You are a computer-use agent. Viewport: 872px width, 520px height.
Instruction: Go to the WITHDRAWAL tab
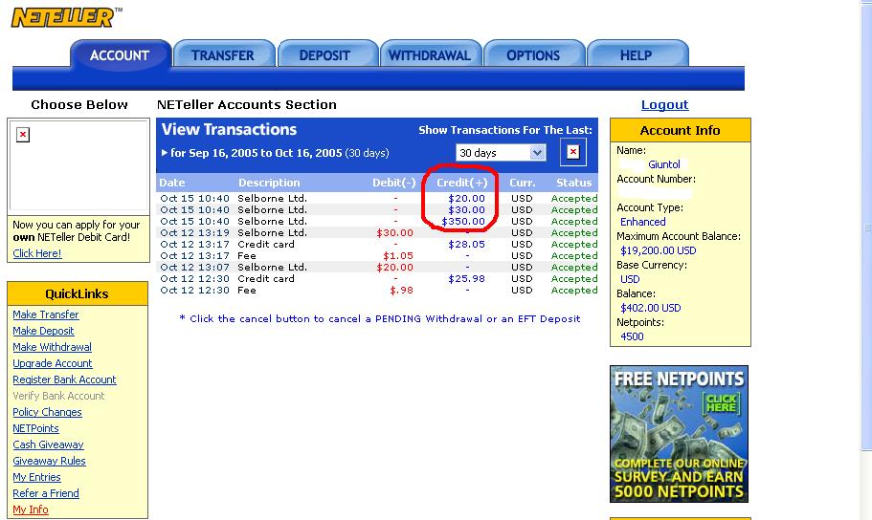coord(430,55)
